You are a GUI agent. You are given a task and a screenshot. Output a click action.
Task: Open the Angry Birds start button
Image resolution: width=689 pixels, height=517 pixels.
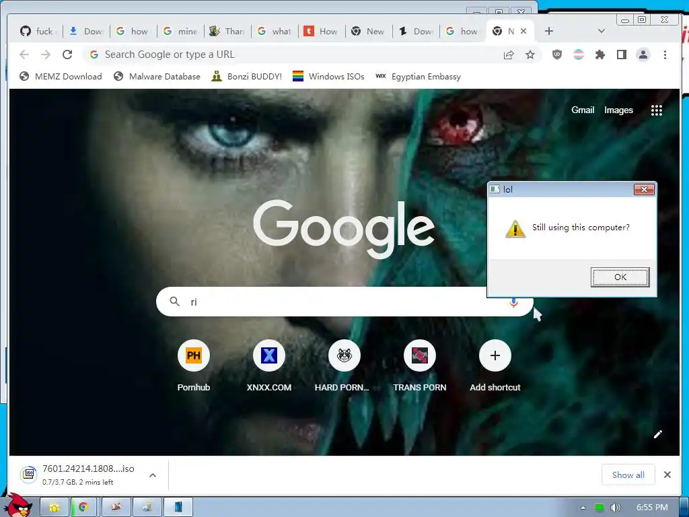(x=18, y=506)
